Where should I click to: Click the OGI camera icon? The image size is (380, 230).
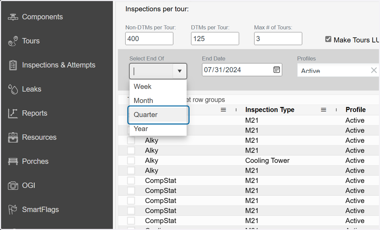pyautogui.click(x=13, y=186)
